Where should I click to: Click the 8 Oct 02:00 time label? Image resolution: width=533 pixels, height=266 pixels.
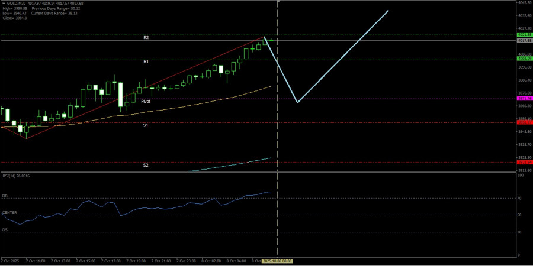211,262
